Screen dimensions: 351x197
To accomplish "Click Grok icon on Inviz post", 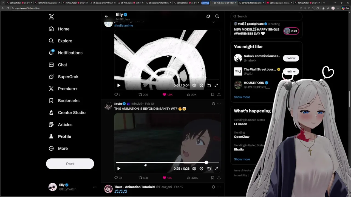I will [213, 104].
